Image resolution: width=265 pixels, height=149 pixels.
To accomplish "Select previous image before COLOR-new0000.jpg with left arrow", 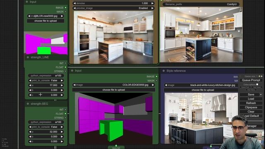I will 29,16.
